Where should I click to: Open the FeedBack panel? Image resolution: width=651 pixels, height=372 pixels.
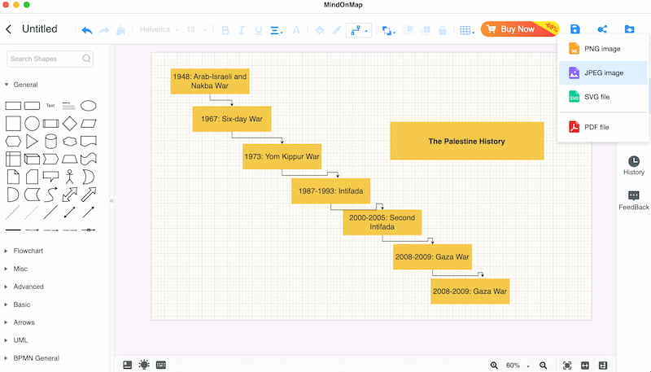[634, 200]
